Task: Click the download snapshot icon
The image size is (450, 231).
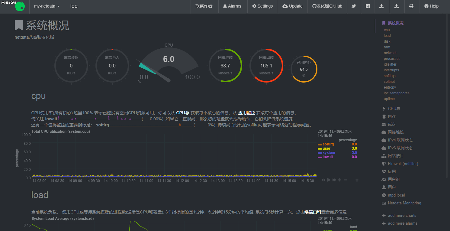Action: pyautogui.click(x=382, y=6)
